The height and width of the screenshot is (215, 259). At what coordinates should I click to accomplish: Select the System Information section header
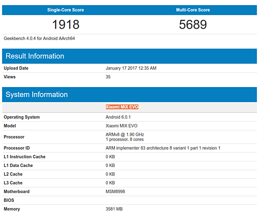(37, 95)
